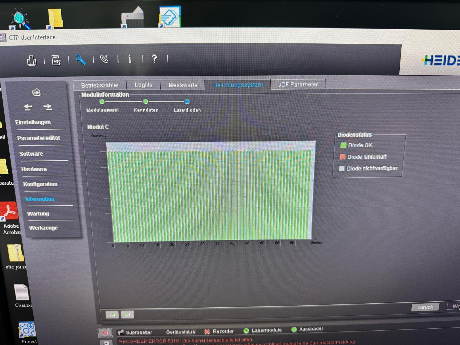The image size is (460, 345).
Task: Select the Laserdioden step dot
Action: tap(187, 101)
